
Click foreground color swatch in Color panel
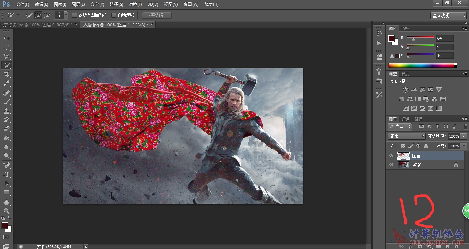click(391, 38)
